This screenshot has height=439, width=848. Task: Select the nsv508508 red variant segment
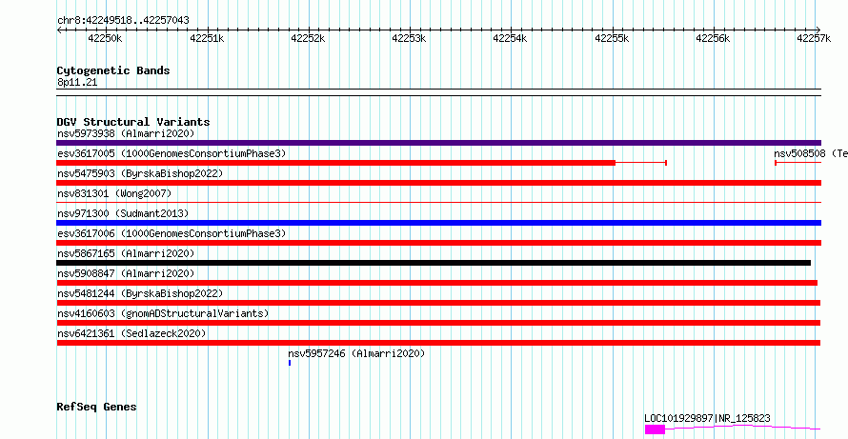coord(798,163)
